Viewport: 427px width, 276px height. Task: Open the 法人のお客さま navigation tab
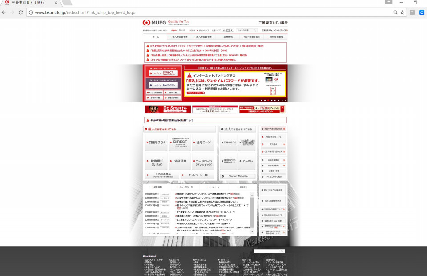coord(203,37)
